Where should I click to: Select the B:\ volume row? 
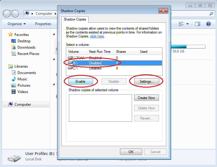[x=114, y=63]
